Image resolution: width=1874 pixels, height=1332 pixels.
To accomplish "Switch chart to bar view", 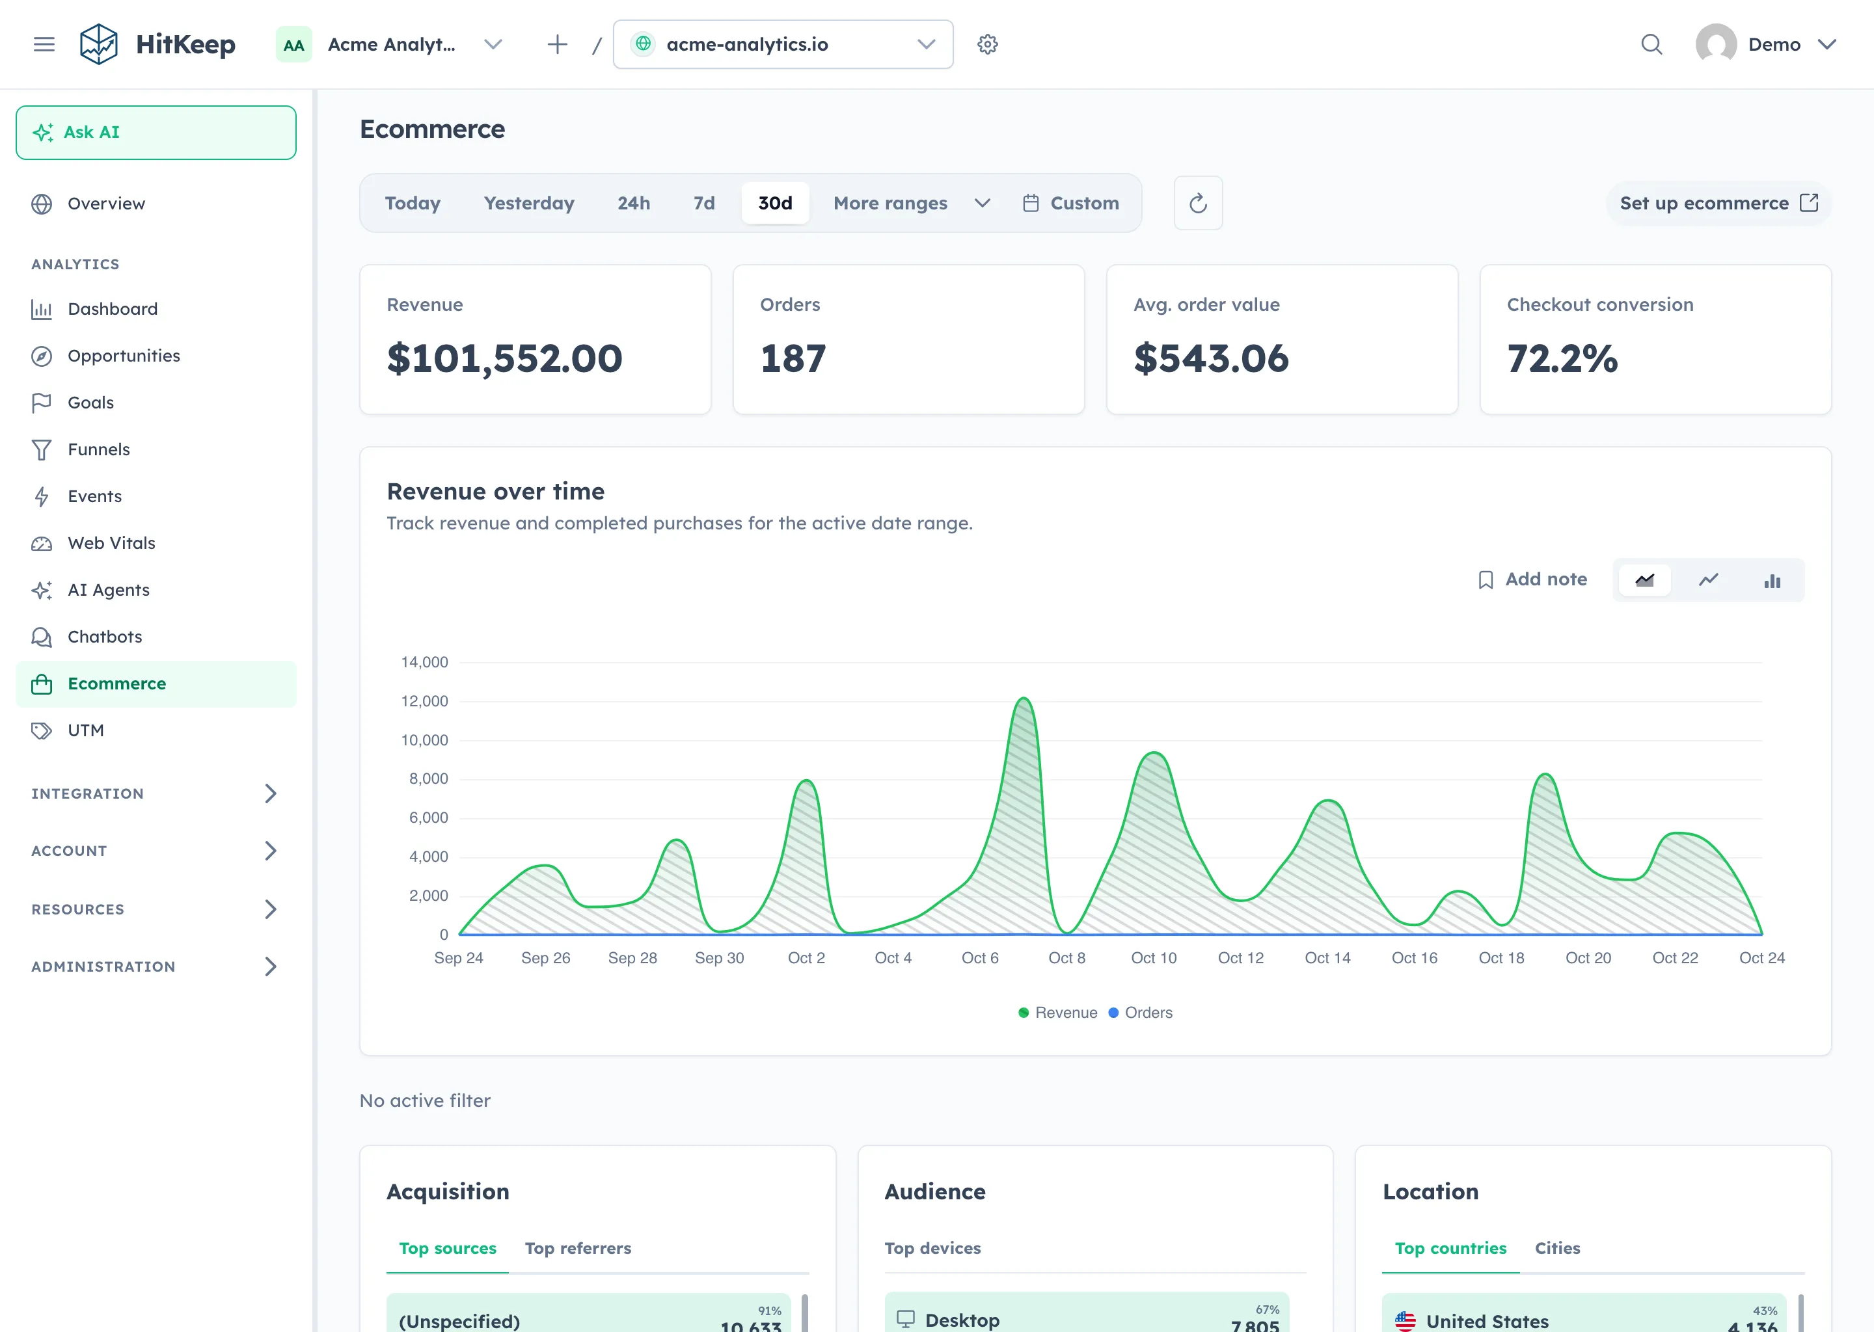I will click(1772, 581).
